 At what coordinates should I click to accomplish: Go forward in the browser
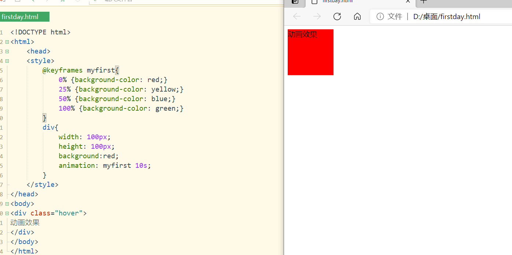point(317,16)
